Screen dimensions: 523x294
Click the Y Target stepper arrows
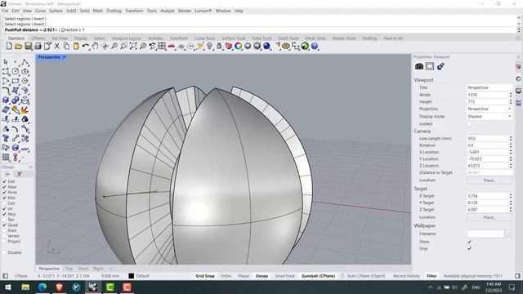tap(511, 203)
